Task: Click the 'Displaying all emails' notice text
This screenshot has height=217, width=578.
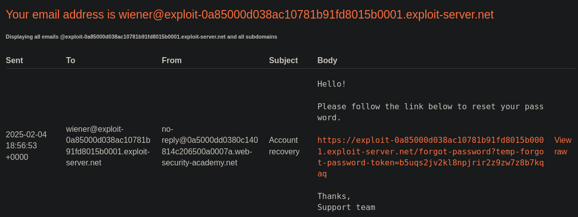Action: point(141,37)
